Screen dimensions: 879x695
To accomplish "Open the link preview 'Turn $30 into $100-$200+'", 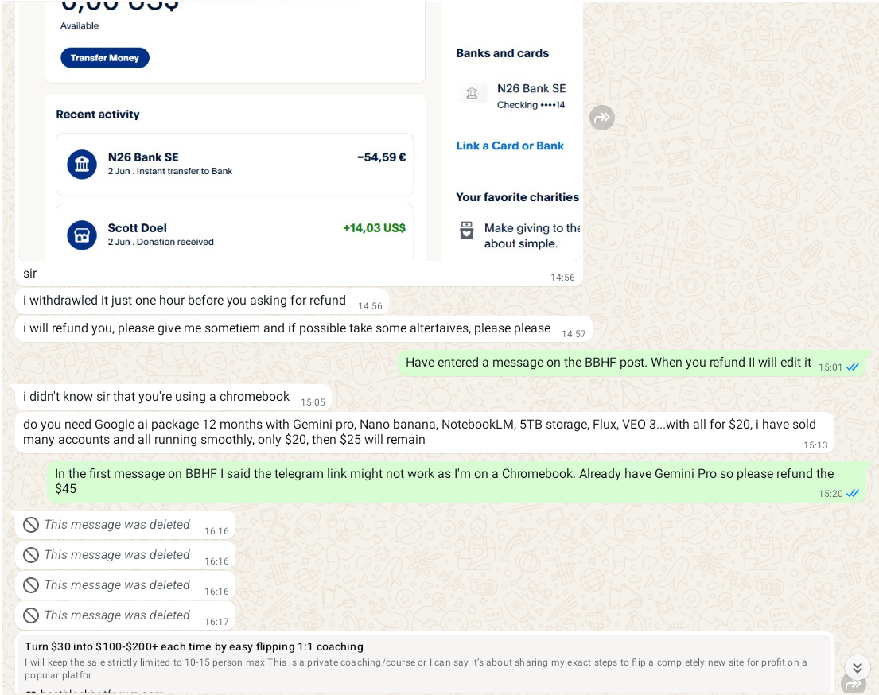I will click(424, 664).
